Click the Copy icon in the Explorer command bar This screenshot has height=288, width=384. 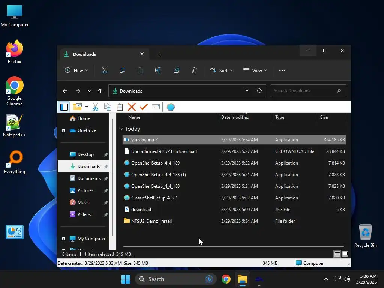122,70
